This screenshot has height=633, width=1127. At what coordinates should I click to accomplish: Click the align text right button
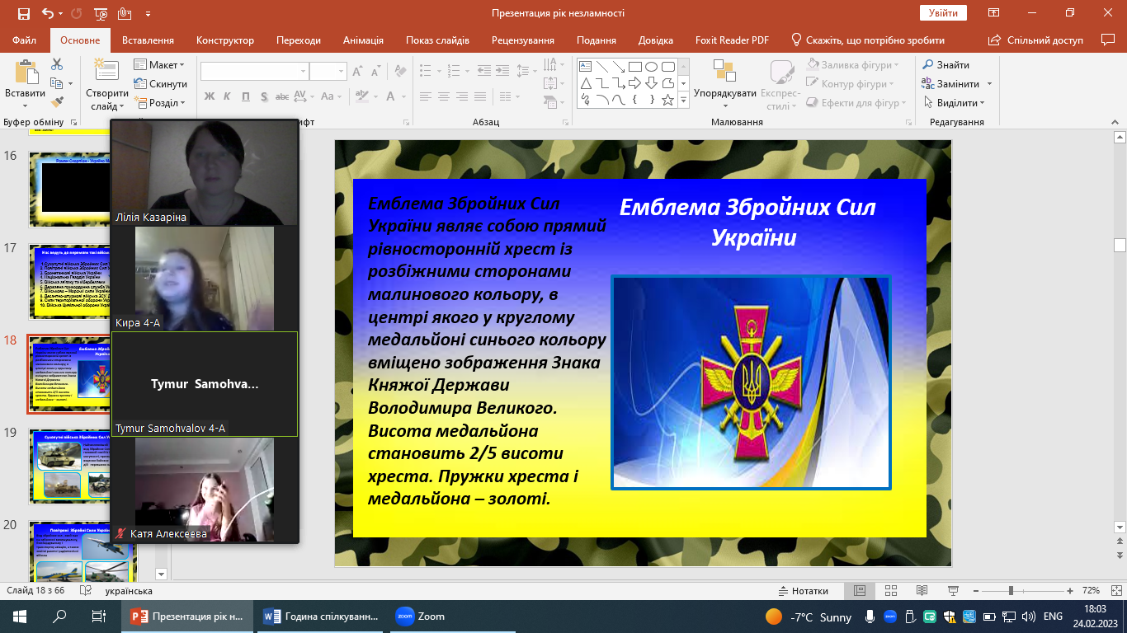[463, 96]
